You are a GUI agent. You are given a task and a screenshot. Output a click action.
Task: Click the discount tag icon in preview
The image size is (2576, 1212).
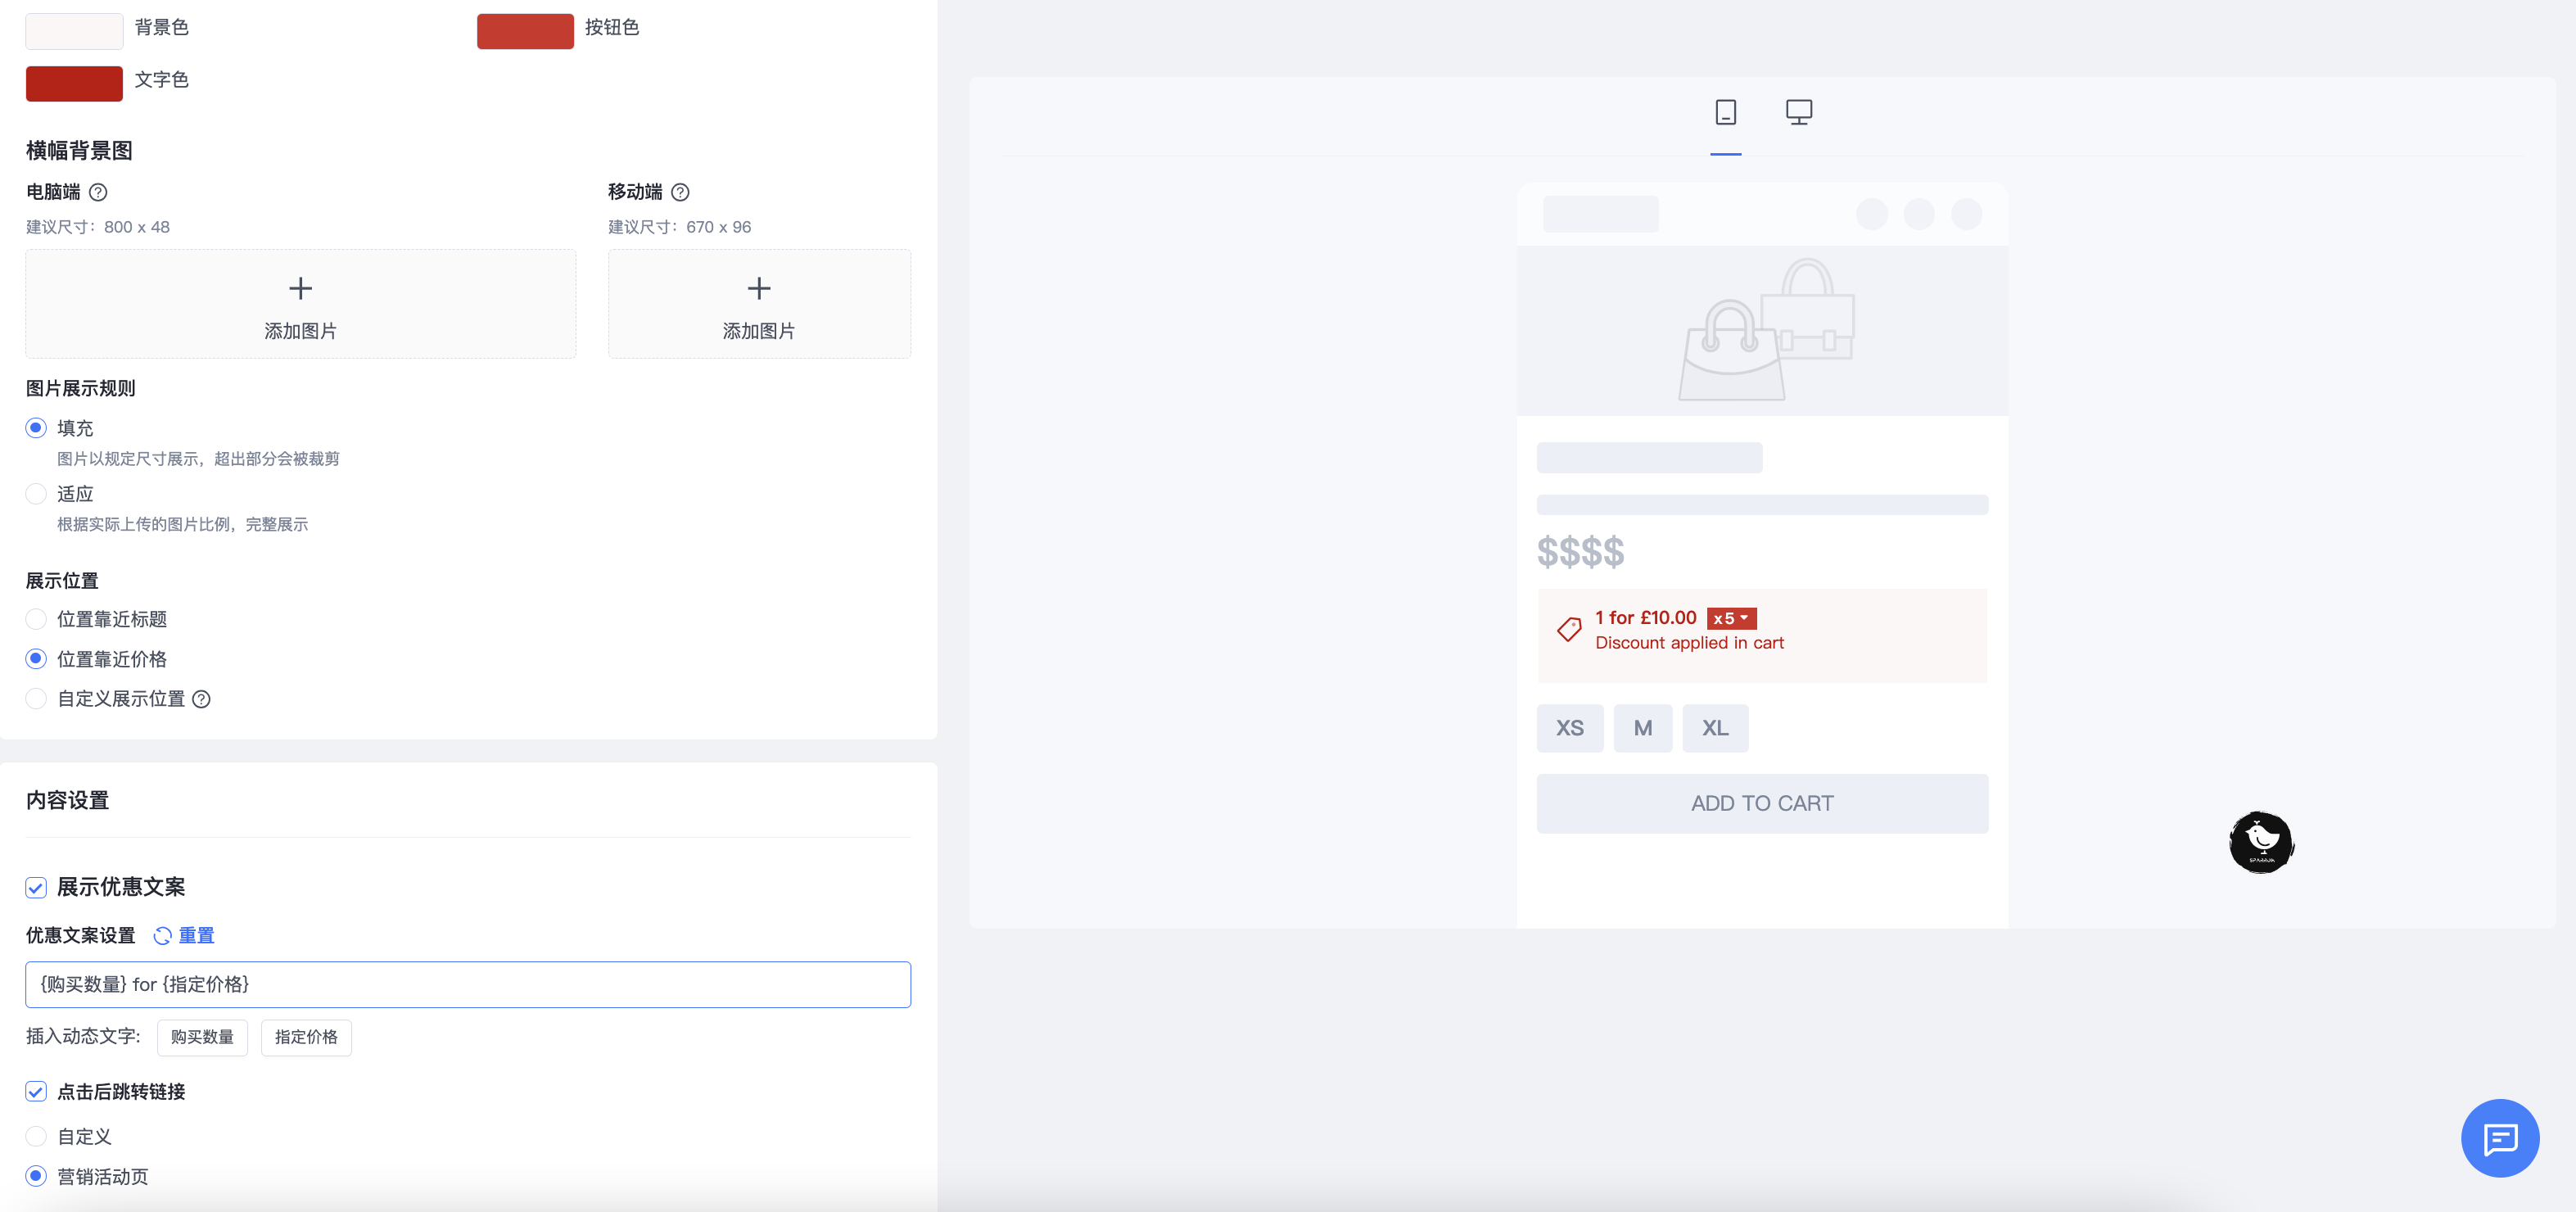(1568, 629)
